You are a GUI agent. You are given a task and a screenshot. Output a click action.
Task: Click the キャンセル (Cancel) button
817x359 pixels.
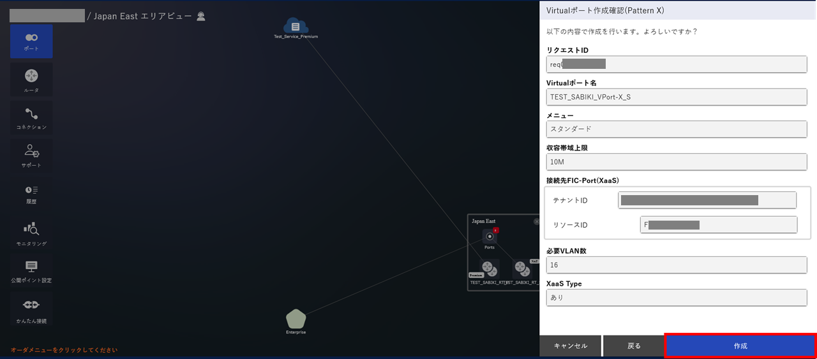pos(570,346)
